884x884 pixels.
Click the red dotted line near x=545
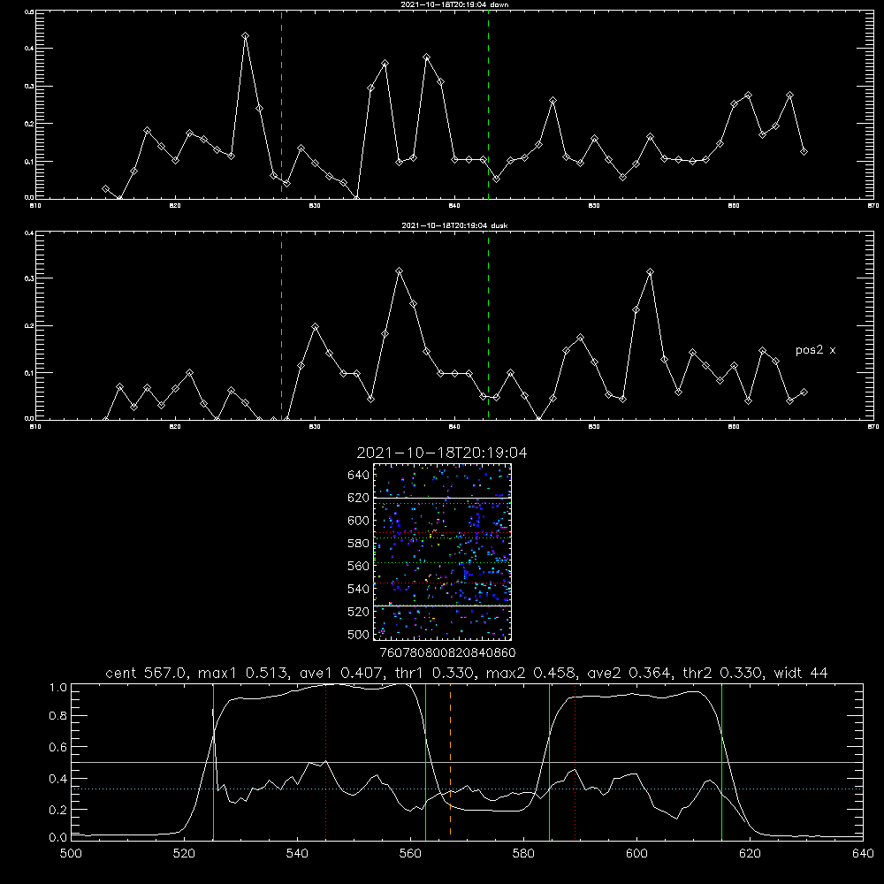click(x=326, y=761)
